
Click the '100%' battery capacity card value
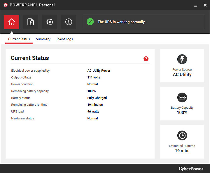(x=182, y=113)
